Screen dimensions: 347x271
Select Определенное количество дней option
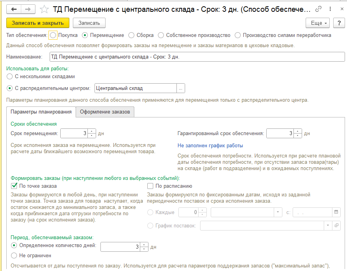(x=14, y=245)
